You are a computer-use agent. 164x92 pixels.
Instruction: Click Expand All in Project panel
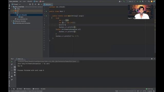[x=33, y=4]
